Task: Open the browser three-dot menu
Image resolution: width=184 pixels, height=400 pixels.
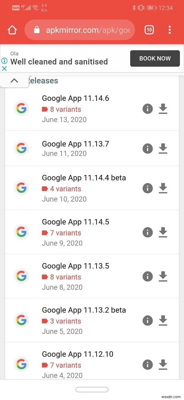Action: pos(170,30)
